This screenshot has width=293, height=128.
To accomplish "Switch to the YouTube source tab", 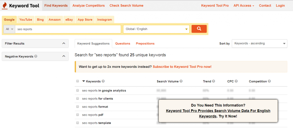I will point(25,20).
